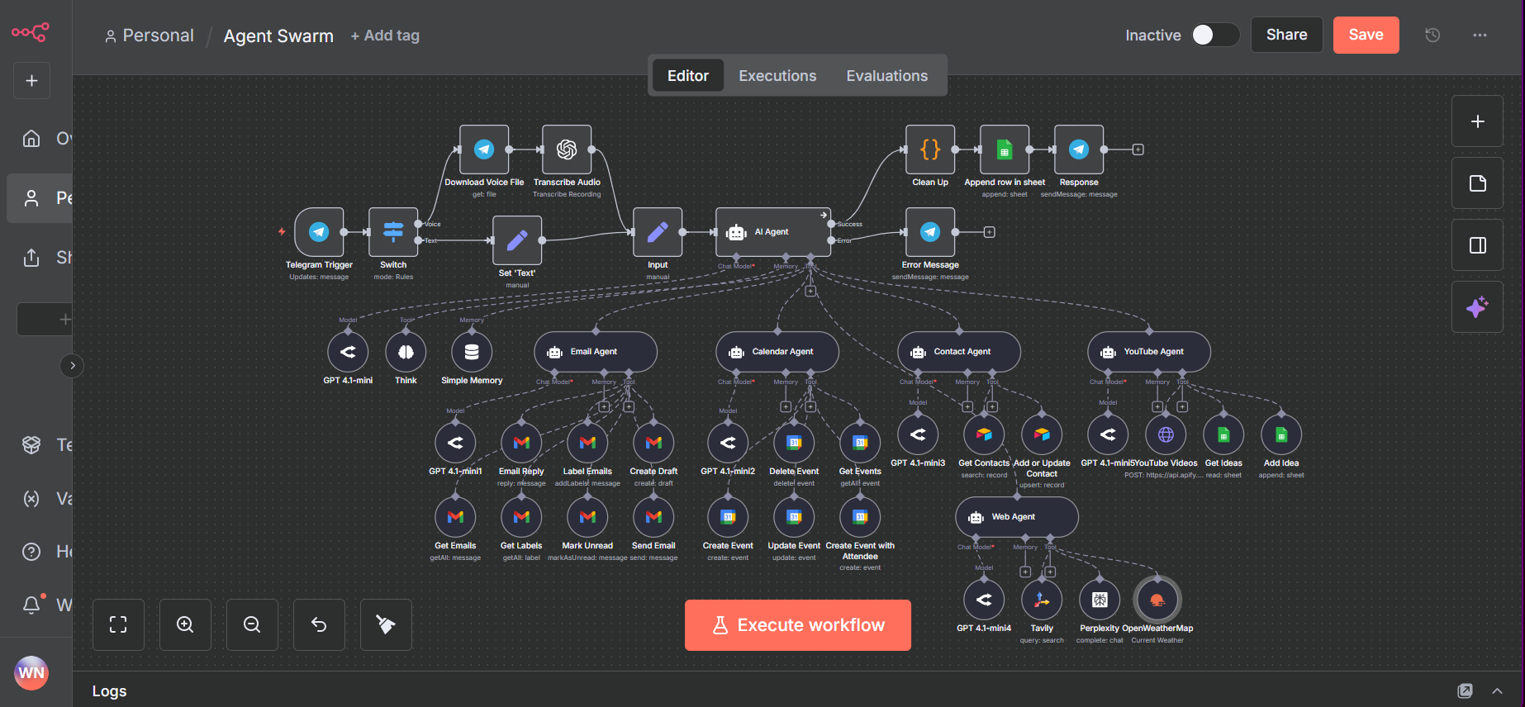Screen dimensions: 1525x707
Task: Undo the last canvas change
Action: pyautogui.click(x=319, y=624)
